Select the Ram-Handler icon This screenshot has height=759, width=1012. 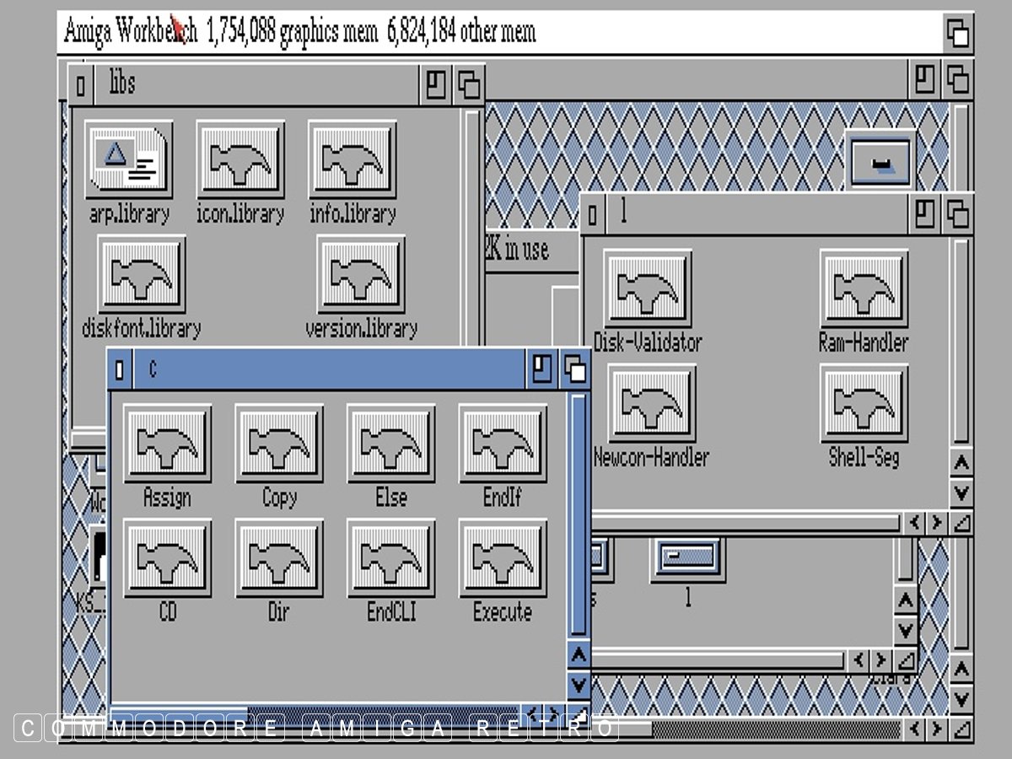(864, 289)
